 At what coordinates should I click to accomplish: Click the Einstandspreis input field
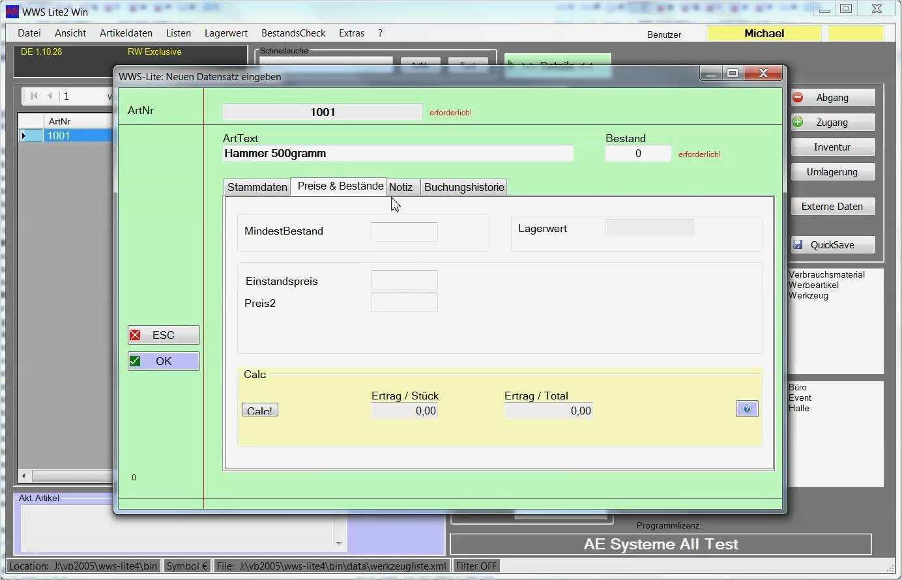tap(404, 280)
